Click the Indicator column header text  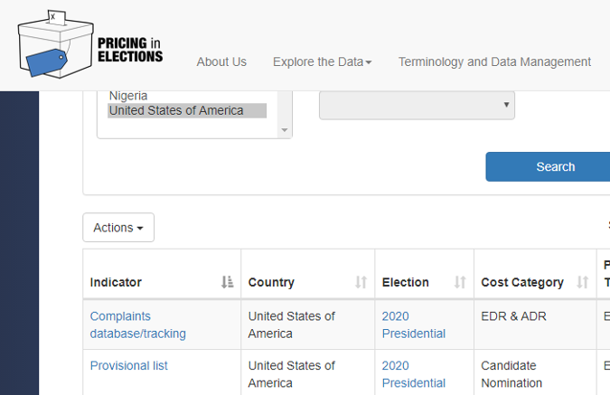116,282
